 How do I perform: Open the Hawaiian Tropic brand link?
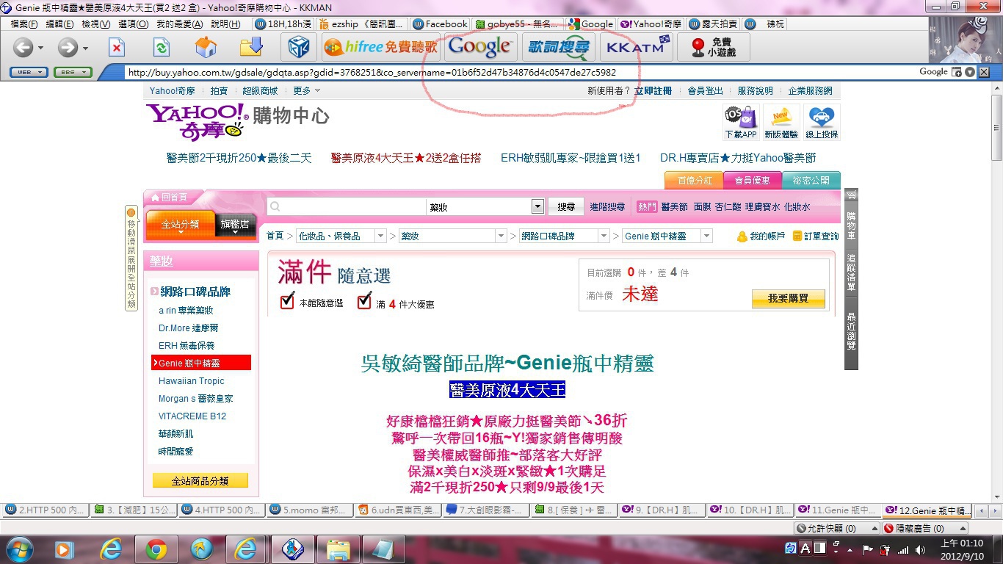pyautogui.click(x=192, y=381)
